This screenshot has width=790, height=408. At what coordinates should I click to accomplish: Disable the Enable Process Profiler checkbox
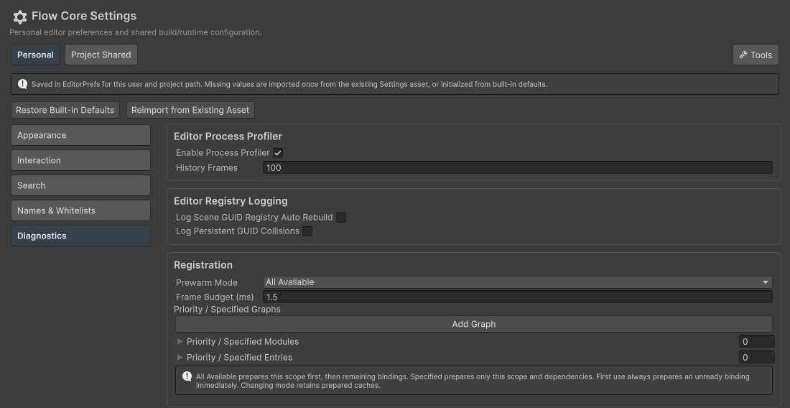[278, 152]
